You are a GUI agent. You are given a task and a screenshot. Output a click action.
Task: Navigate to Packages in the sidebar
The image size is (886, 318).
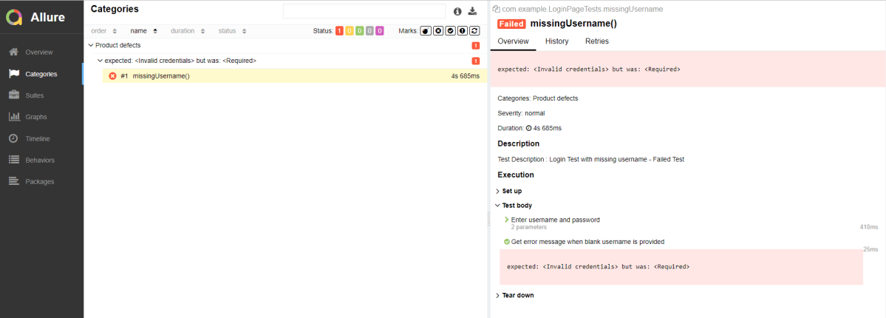click(39, 181)
